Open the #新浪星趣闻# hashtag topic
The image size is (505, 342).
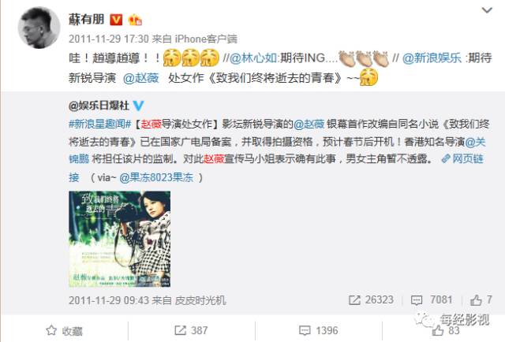coord(100,125)
